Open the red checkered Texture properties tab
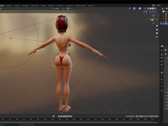The height and width of the screenshot is (126, 168). [x=162, y=90]
